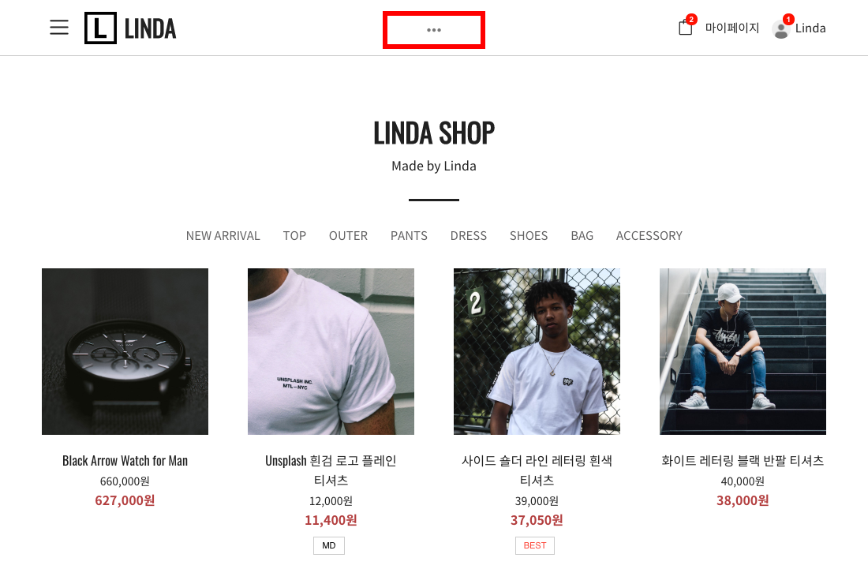Open the Black Arrow Watch product image
The width and height of the screenshot is (868, 584).
125,351
